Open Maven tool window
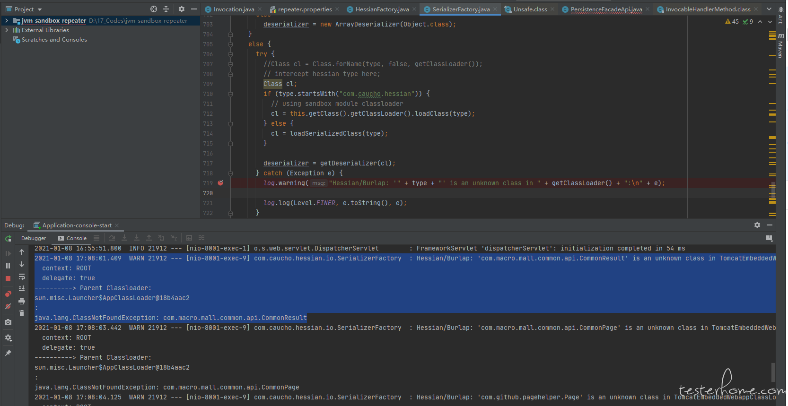788x406 pixels. [x=780, y=45]
